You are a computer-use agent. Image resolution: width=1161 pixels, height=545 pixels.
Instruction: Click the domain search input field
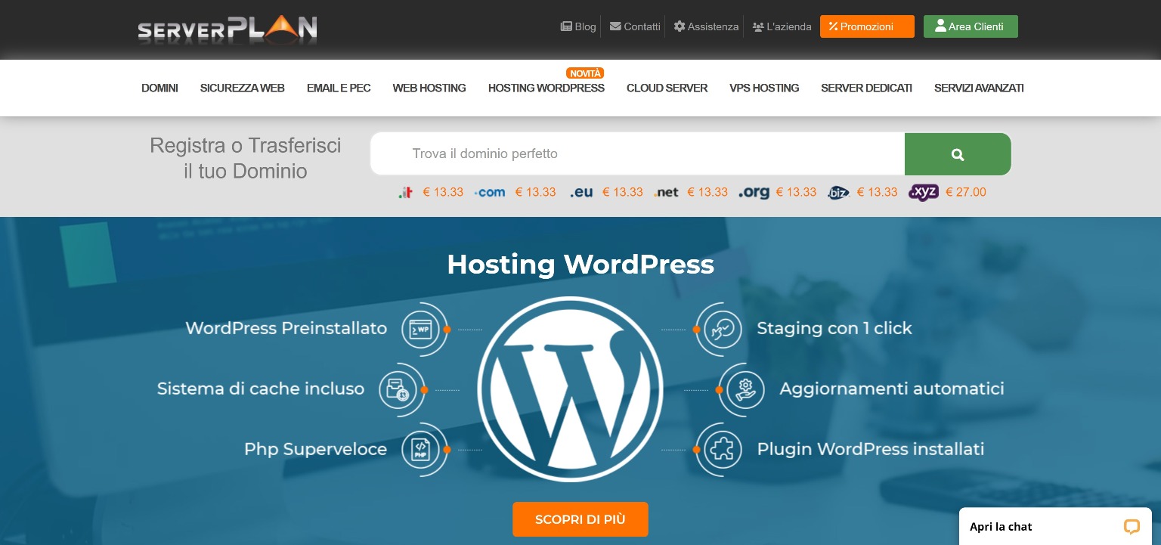pyautogui.click(x=637, y=154)
